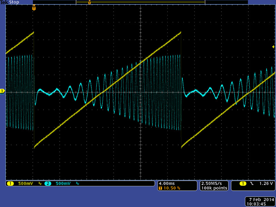Select the channel 1 500mV scale readout

pyautogui.click(x=26, y=184)
